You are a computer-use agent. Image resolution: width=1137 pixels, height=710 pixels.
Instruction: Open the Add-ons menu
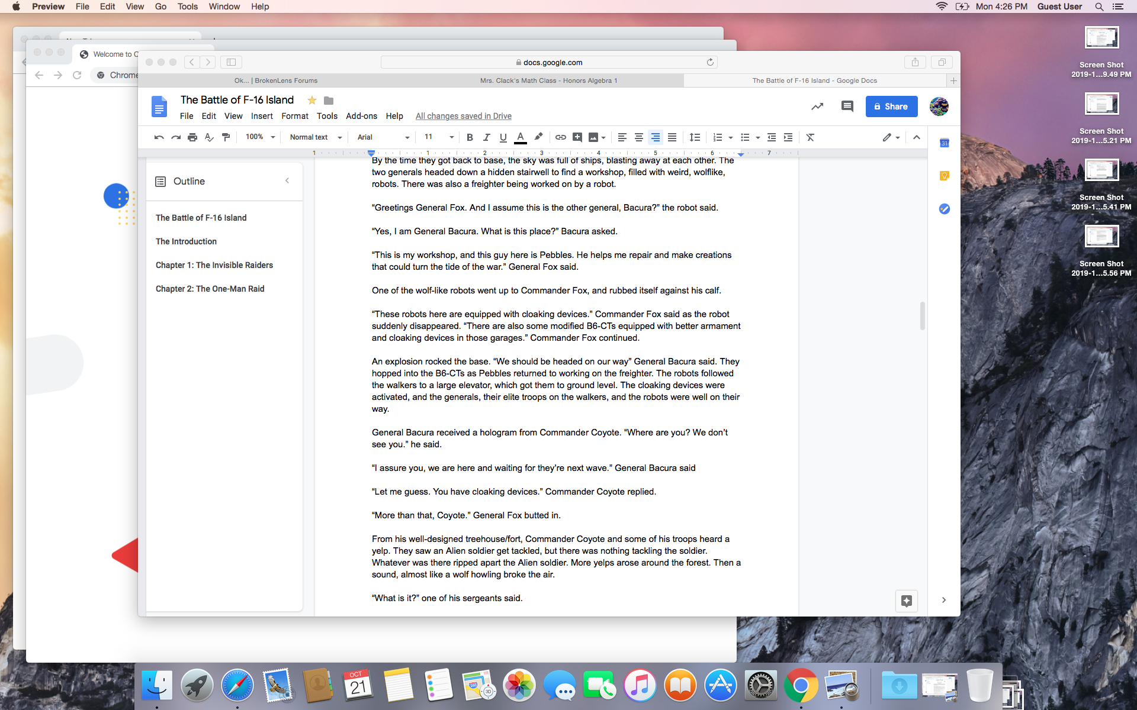[x=361, y=116]
